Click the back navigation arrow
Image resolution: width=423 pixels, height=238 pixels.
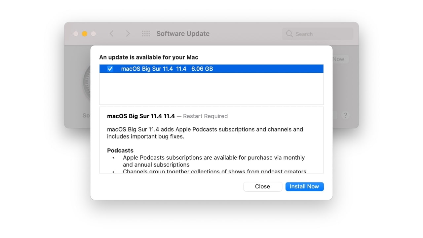tap(111, 33)
